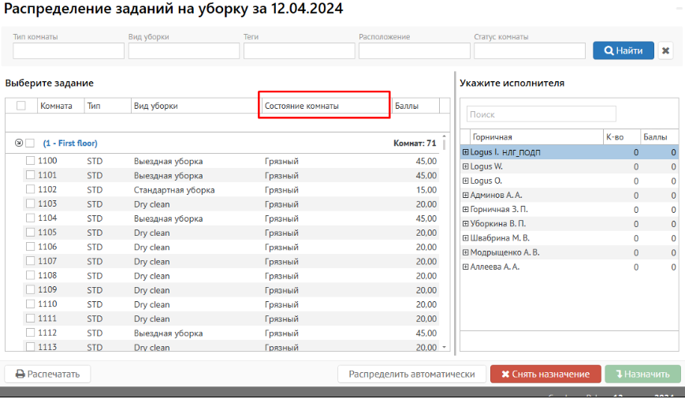
Task: Check the box for room 1110
Action: coord(30,304)
